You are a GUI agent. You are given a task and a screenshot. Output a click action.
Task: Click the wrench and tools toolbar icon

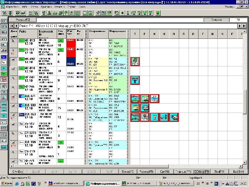(98, 13)
